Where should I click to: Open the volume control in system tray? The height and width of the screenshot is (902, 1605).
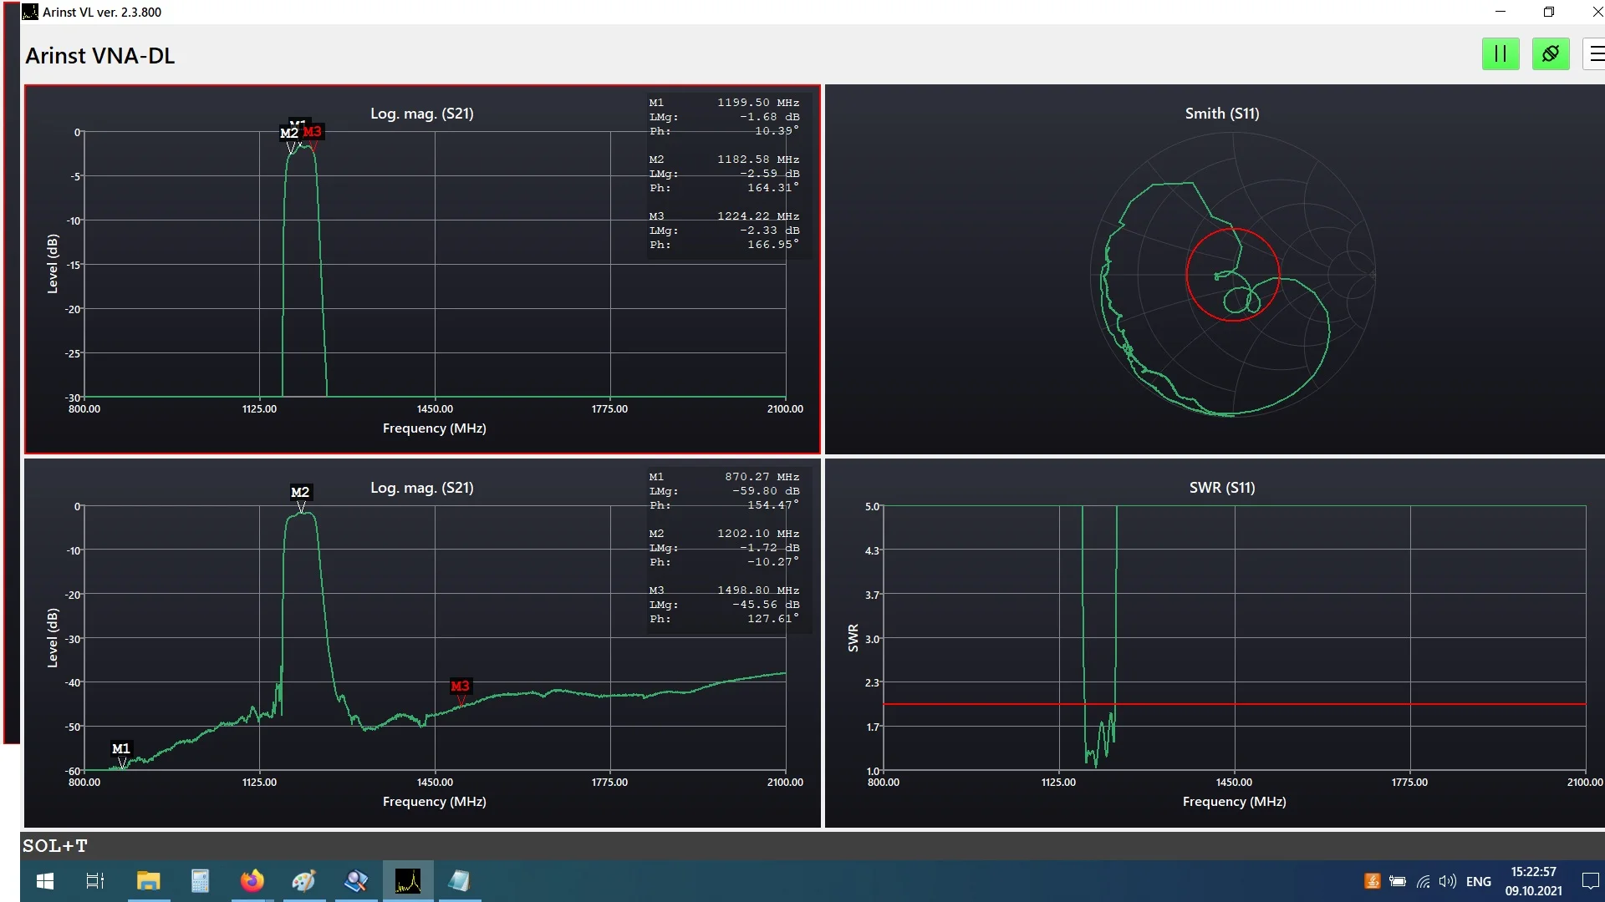click(x=1448, y=881)
